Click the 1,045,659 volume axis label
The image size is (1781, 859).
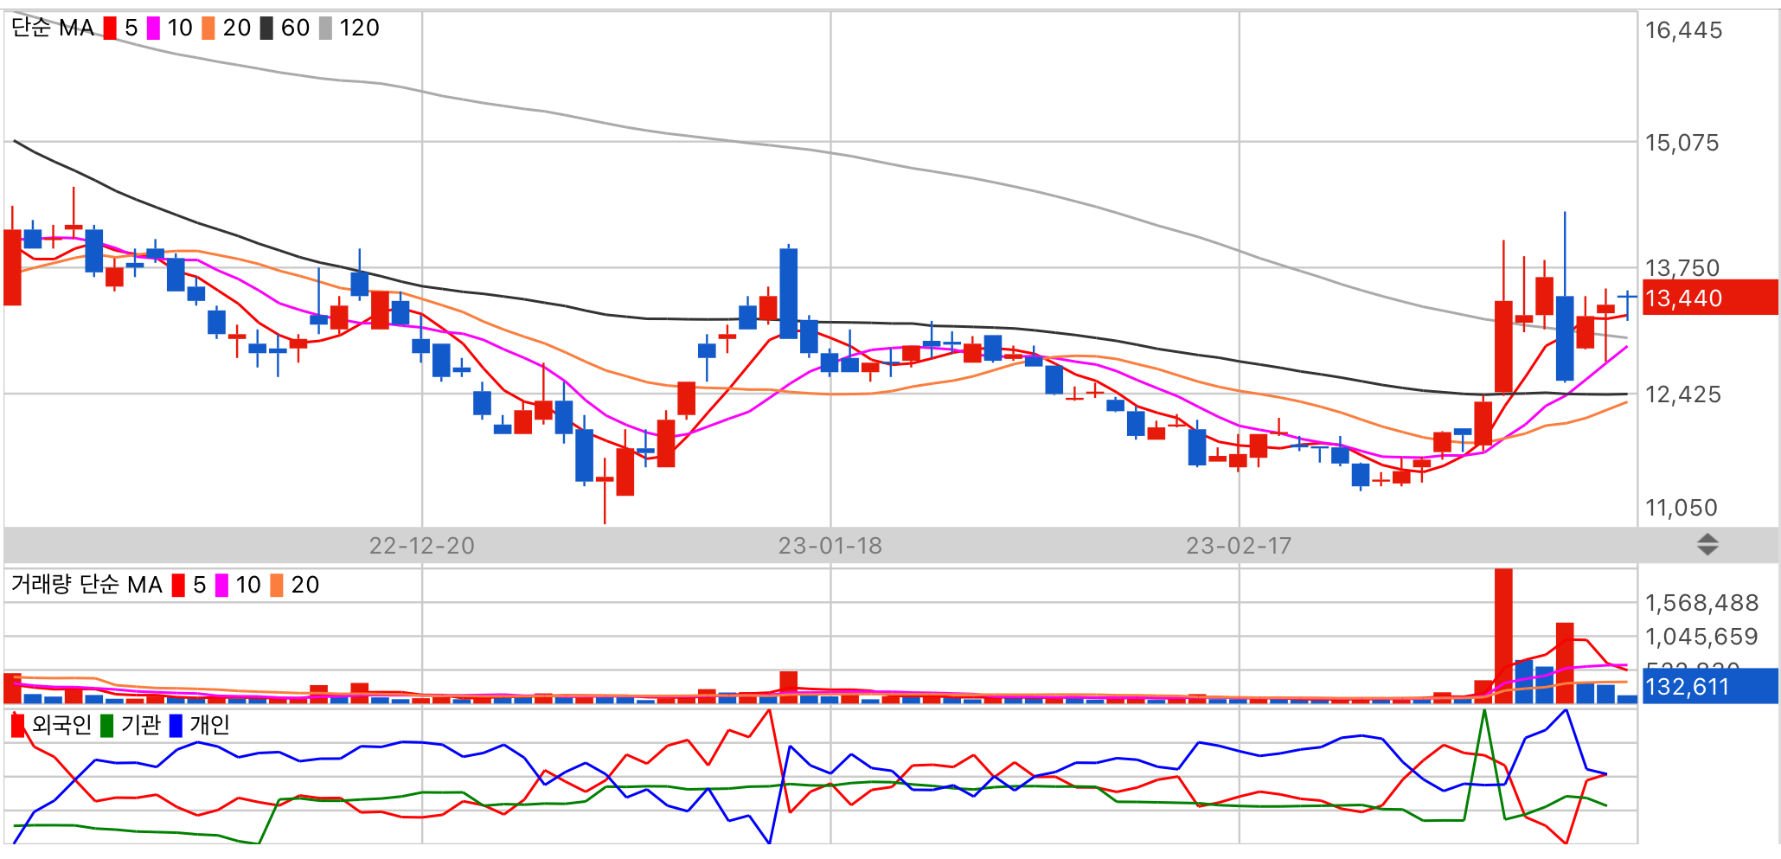tap(1701, 637)
